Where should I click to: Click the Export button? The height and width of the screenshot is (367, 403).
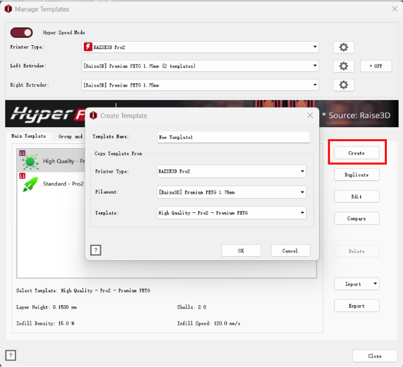[357, 306]
